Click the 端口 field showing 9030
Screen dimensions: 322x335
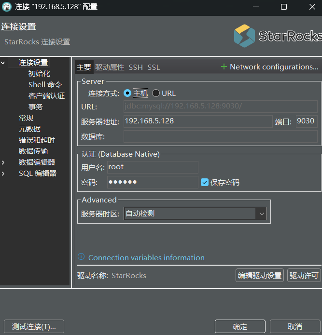click(x=307, y=121)
